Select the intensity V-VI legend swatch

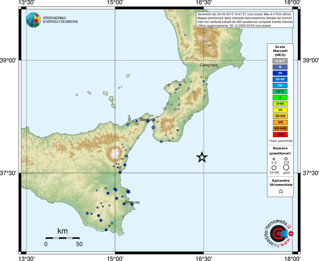tap(280, 104)
